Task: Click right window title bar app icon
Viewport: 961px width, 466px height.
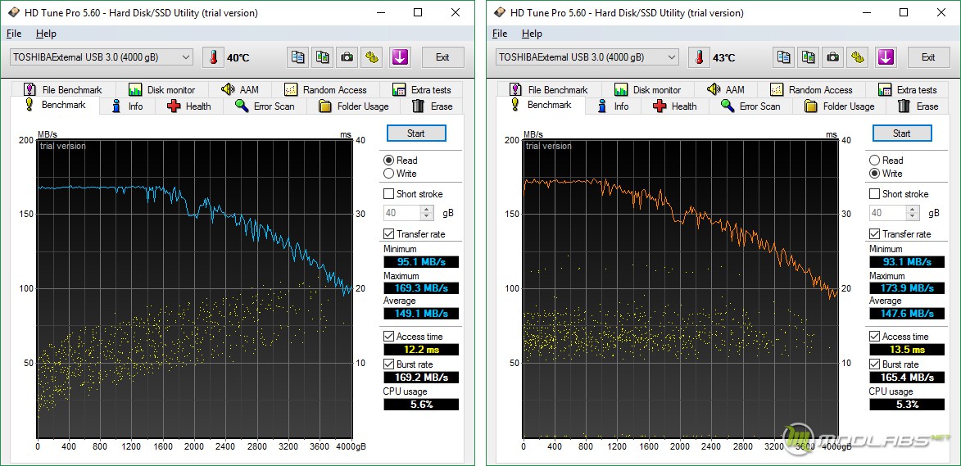Action: 500,13
